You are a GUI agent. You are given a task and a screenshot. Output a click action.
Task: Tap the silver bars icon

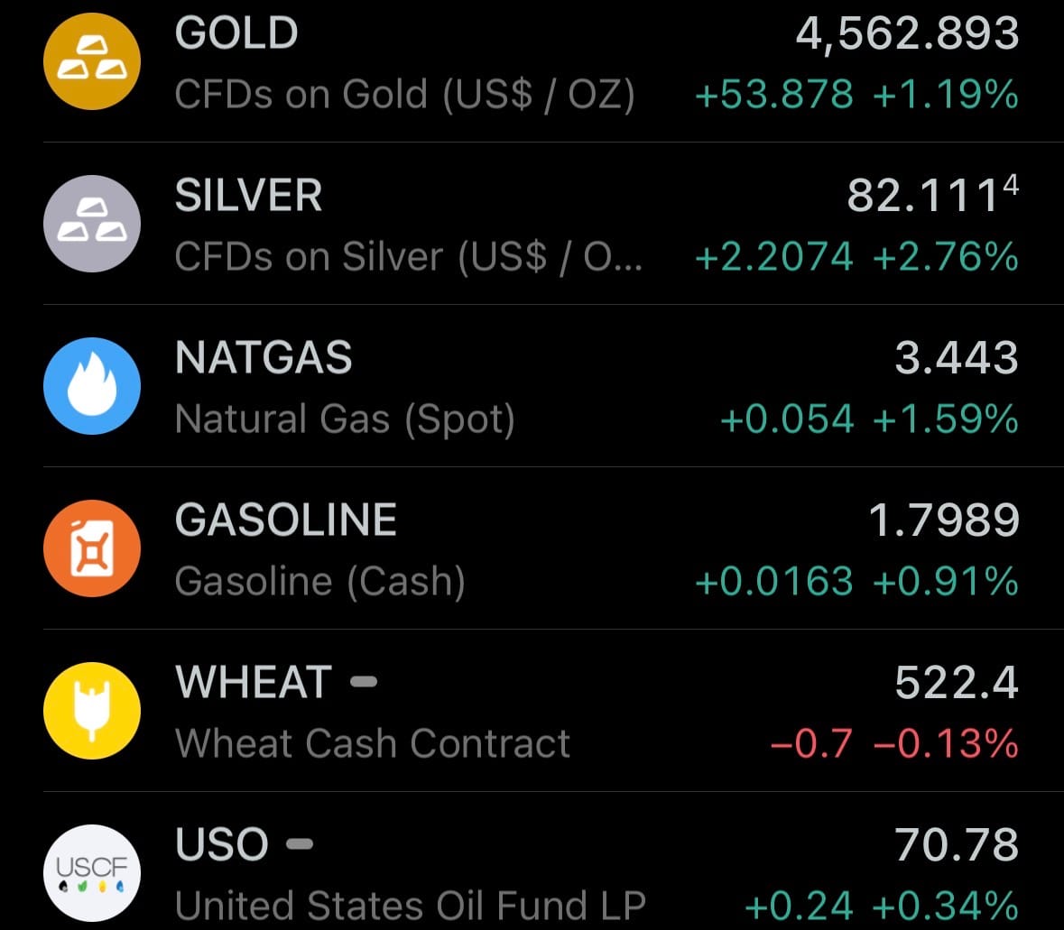coord(92,224)
